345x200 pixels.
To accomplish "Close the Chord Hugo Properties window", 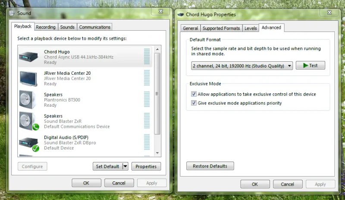I will 329,13.
